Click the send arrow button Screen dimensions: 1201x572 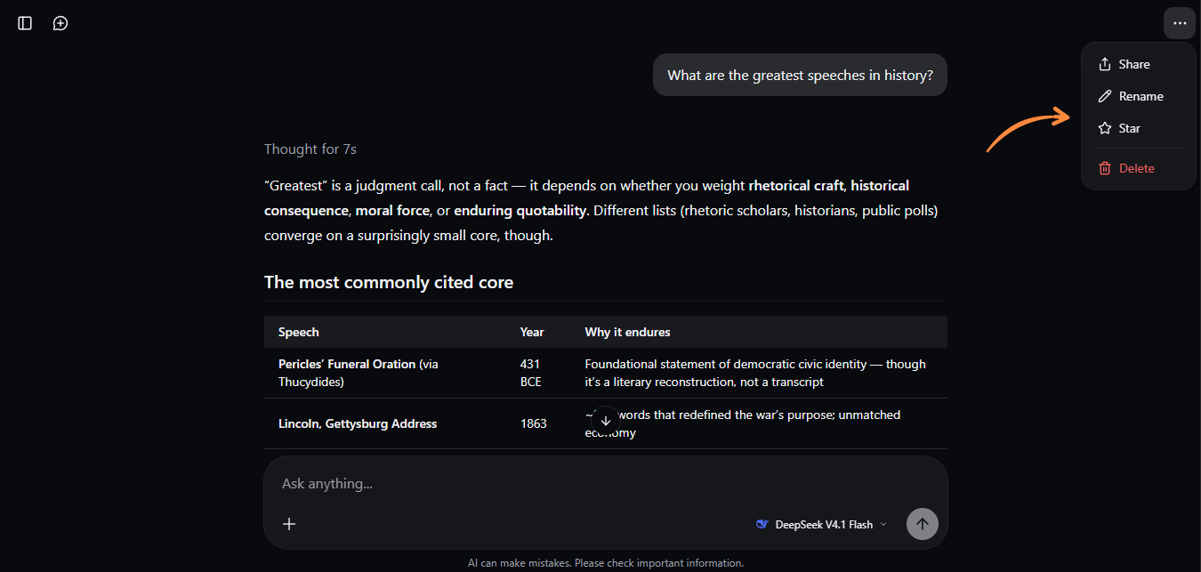point(923,524)
